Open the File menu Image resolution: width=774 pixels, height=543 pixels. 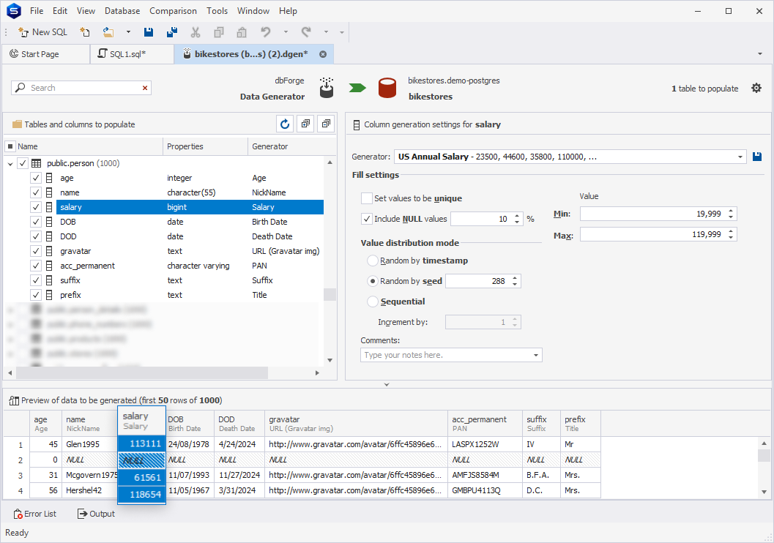point(37,11)
